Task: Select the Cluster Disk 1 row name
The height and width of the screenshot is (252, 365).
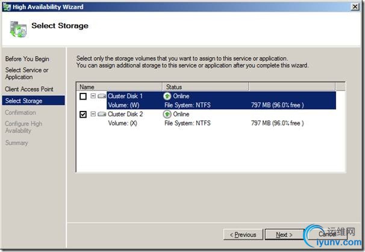Action: click(x=125, y=96)
